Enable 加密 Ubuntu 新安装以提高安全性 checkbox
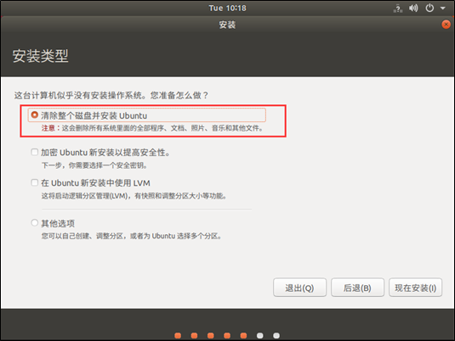This screenshot has height=341, width=455. (35, 152)
